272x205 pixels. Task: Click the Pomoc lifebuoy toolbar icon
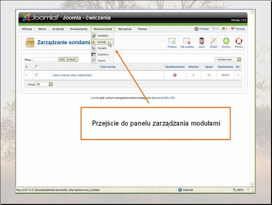239,41
